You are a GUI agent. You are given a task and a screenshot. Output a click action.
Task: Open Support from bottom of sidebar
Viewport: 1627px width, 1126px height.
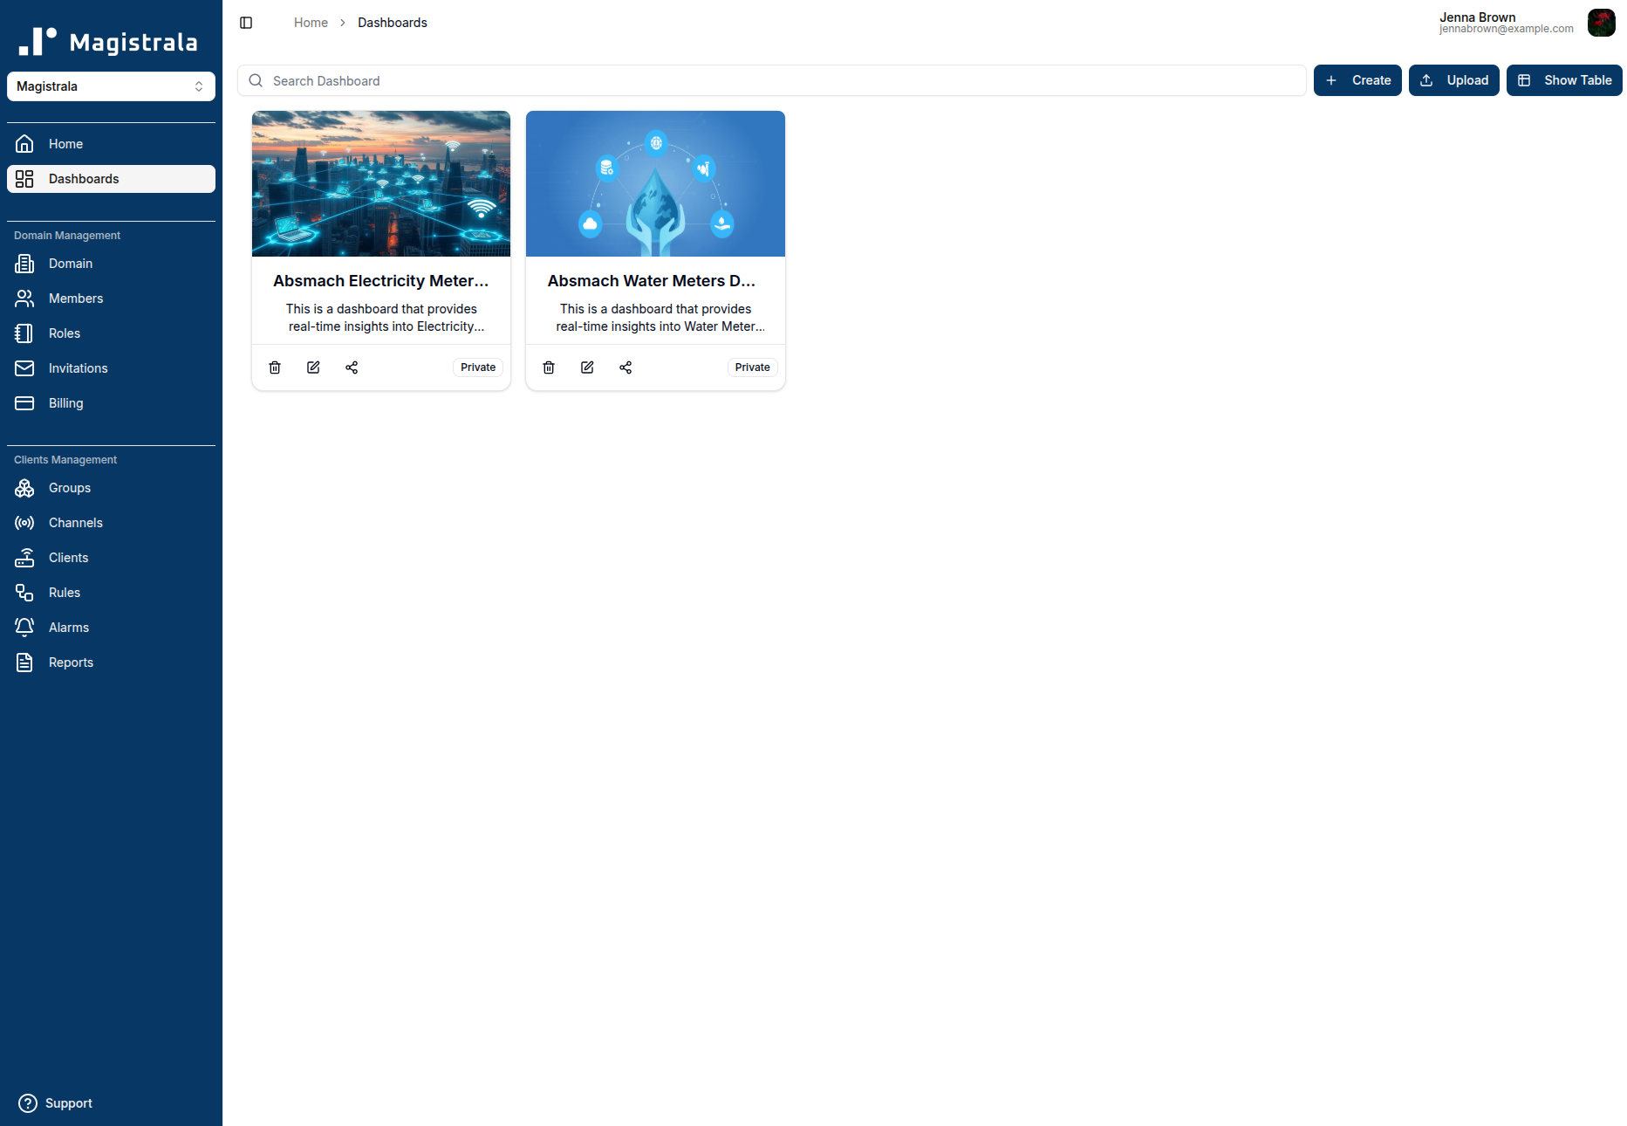(69, 1102)
